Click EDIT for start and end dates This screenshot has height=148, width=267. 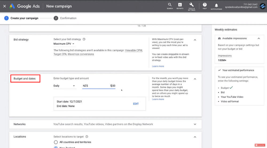136,104
